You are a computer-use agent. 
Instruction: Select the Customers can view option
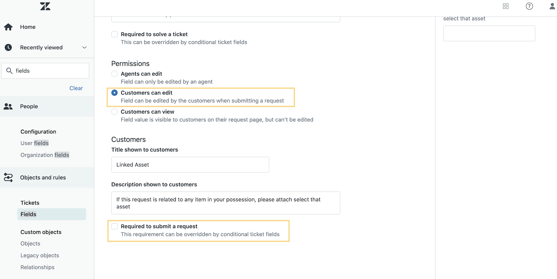coord(115,112)
